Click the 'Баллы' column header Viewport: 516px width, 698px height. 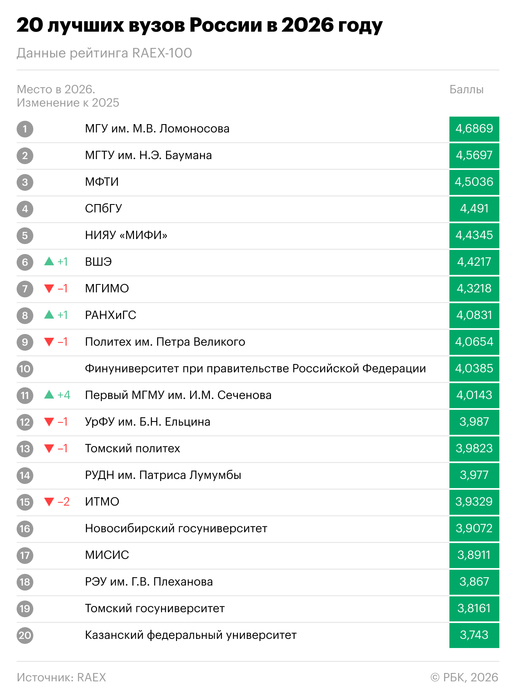(466, 90)
